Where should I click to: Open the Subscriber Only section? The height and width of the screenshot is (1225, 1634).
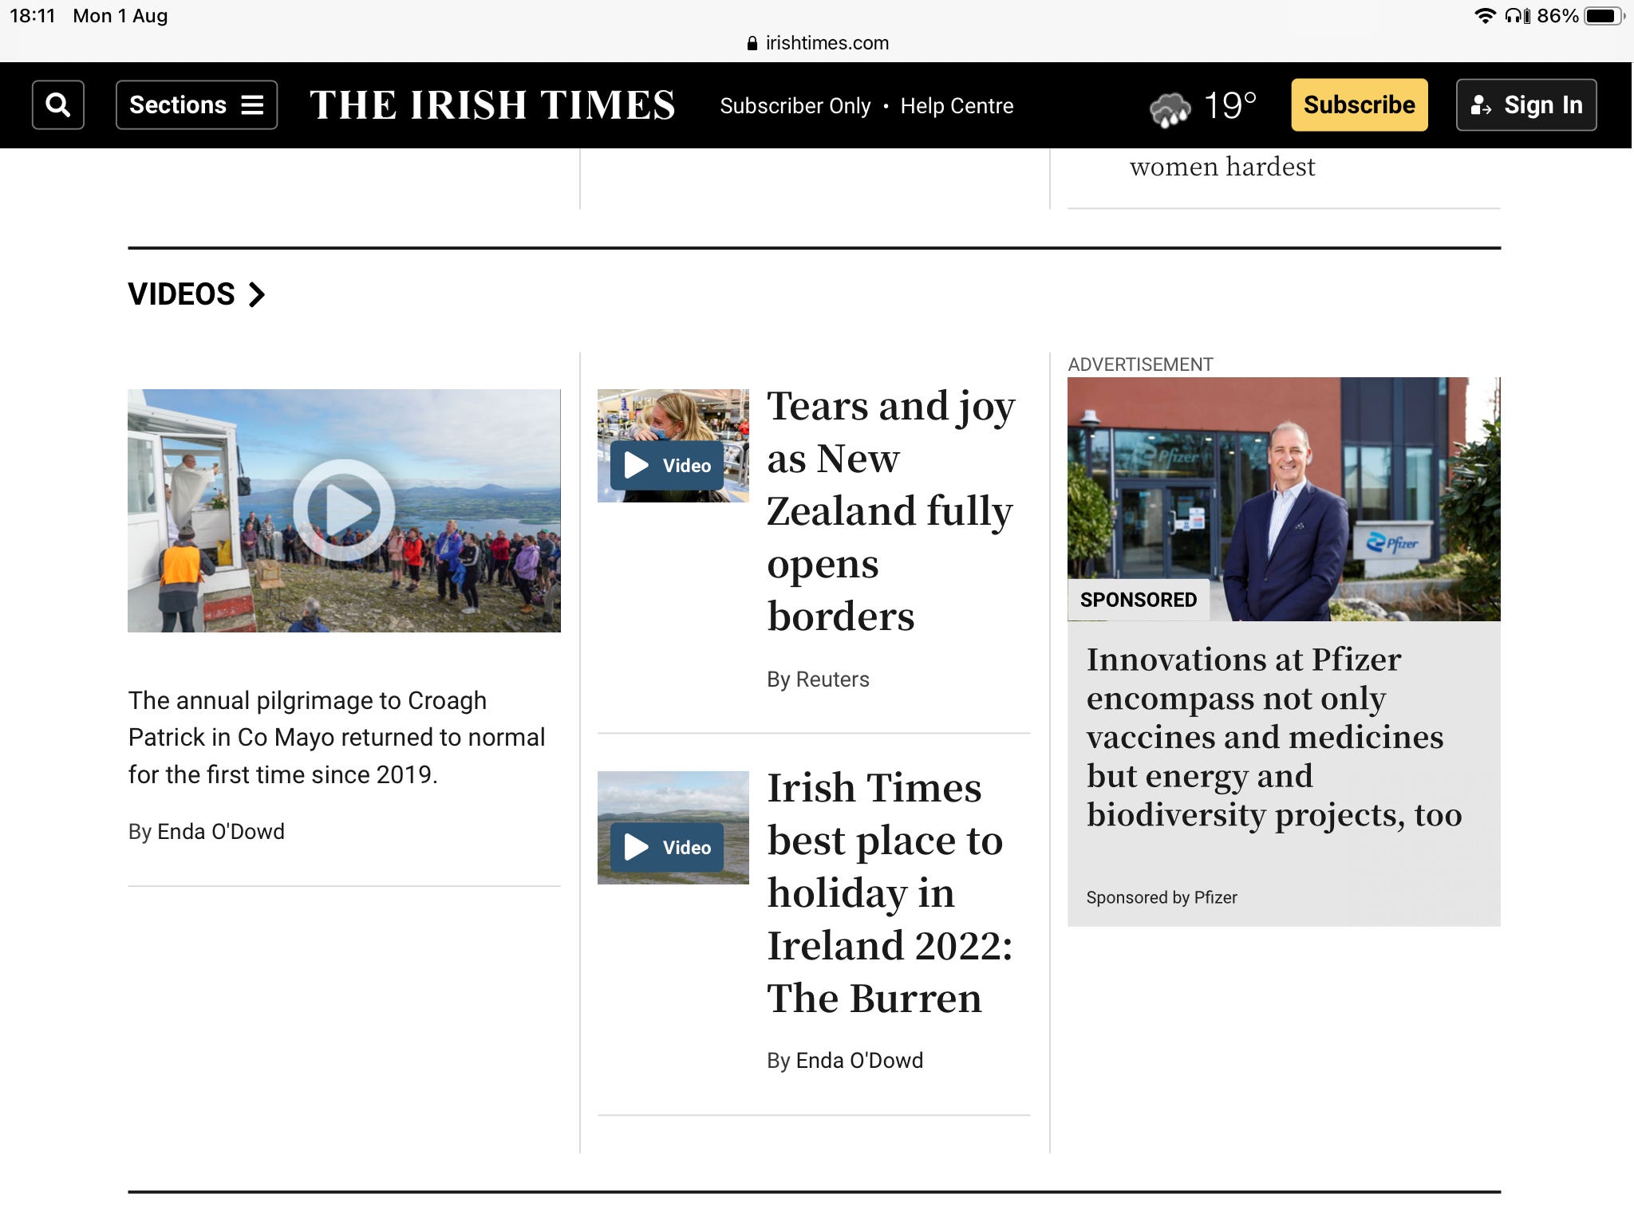(795, 106)
